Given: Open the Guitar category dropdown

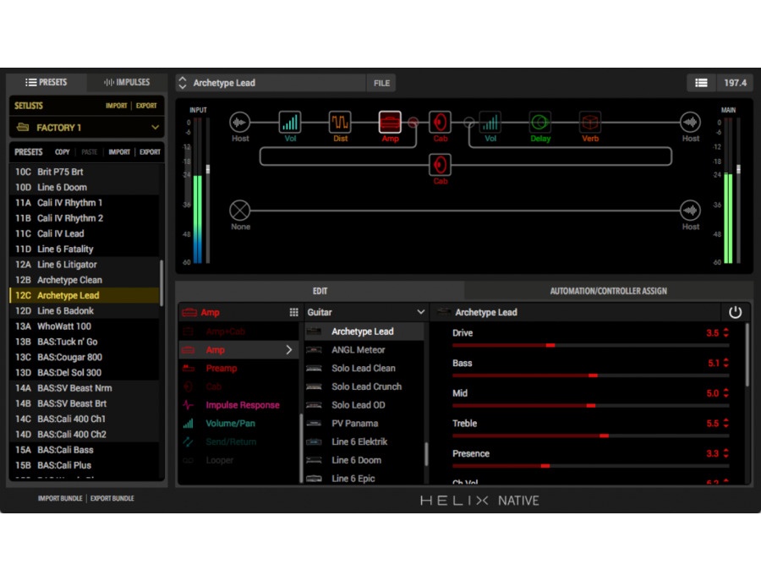Looking at the screenshot, I should click(367, 312).
